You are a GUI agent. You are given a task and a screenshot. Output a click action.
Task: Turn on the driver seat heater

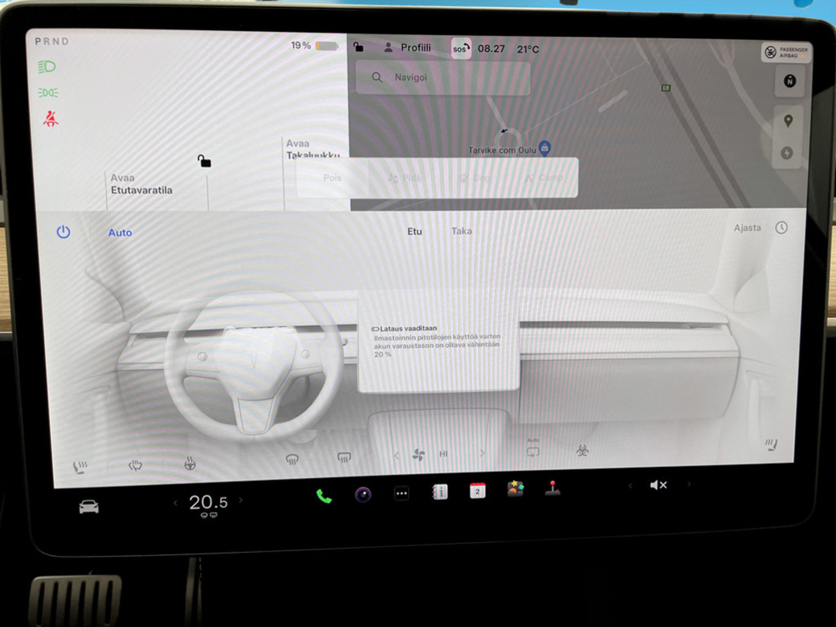80,464
